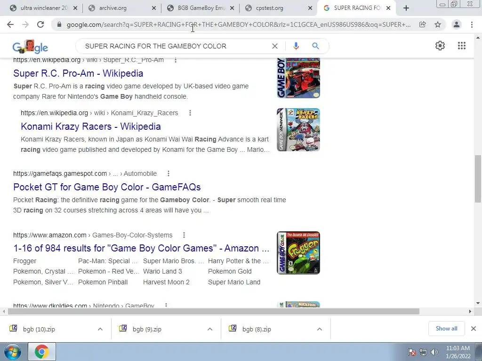This screenshot has width=482, height=361.
Task: Close the cpstest.org tab
Action: 311,8
